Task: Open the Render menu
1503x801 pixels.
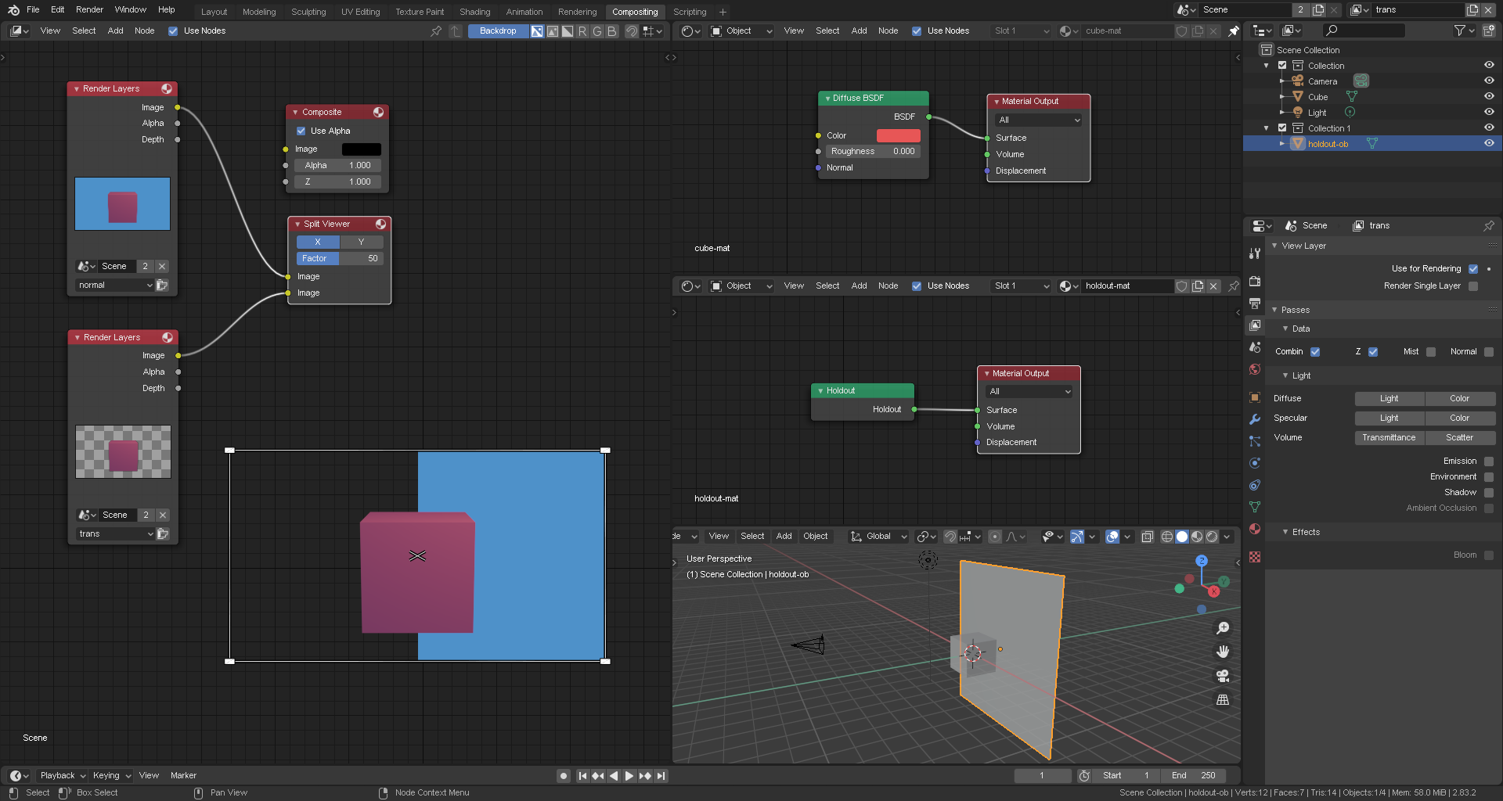Action: [x=89, y=9]
